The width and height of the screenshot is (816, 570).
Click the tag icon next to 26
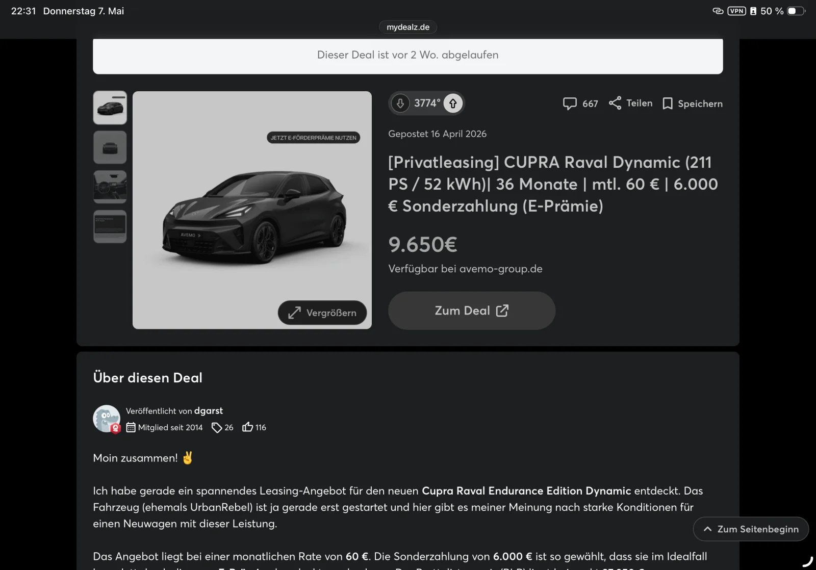point(217,427)
